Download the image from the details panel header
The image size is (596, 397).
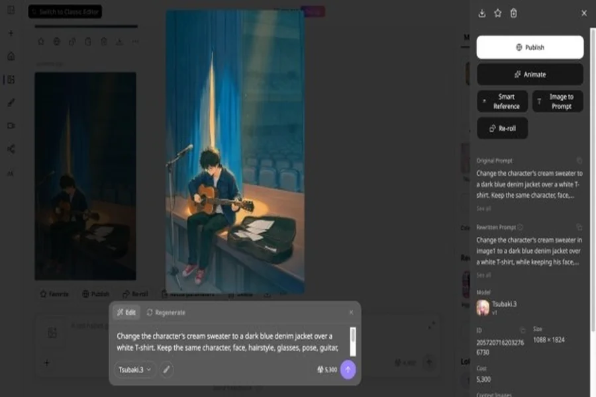[482, 13]
